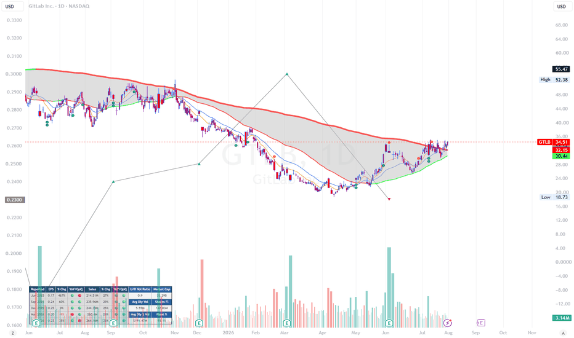This screenshot has height=338, width=574.
Task: Click the 0.17 EPS cell
Action: 51,295
